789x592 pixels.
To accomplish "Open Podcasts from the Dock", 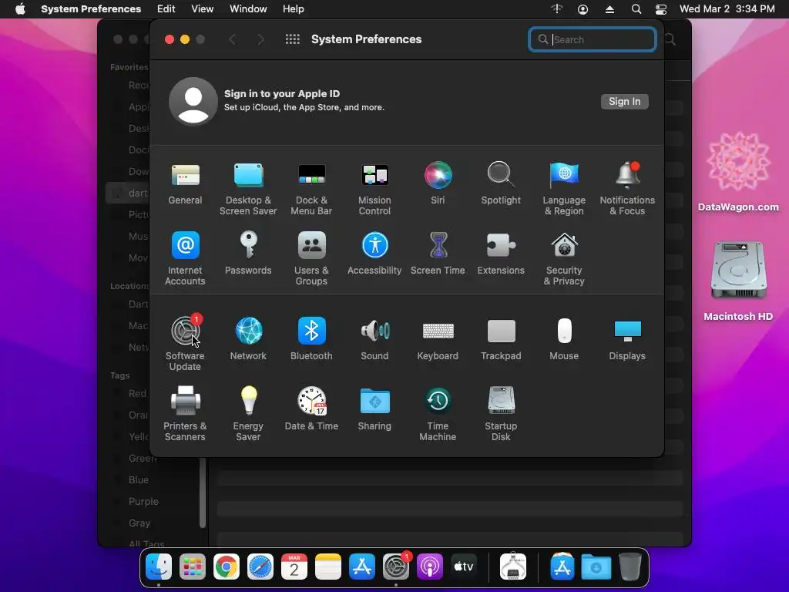I will click(430, 567).
